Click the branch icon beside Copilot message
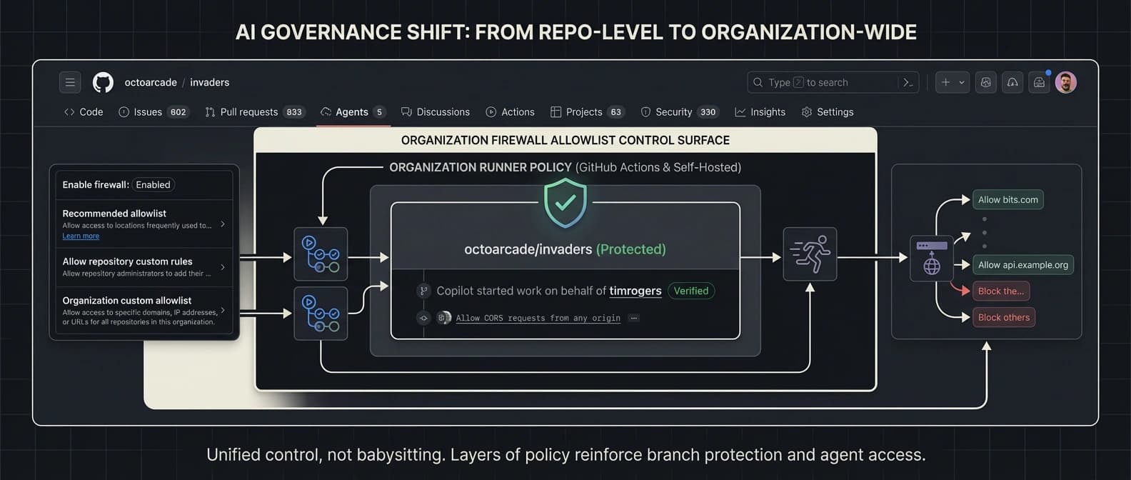 [x=423, y=291]
